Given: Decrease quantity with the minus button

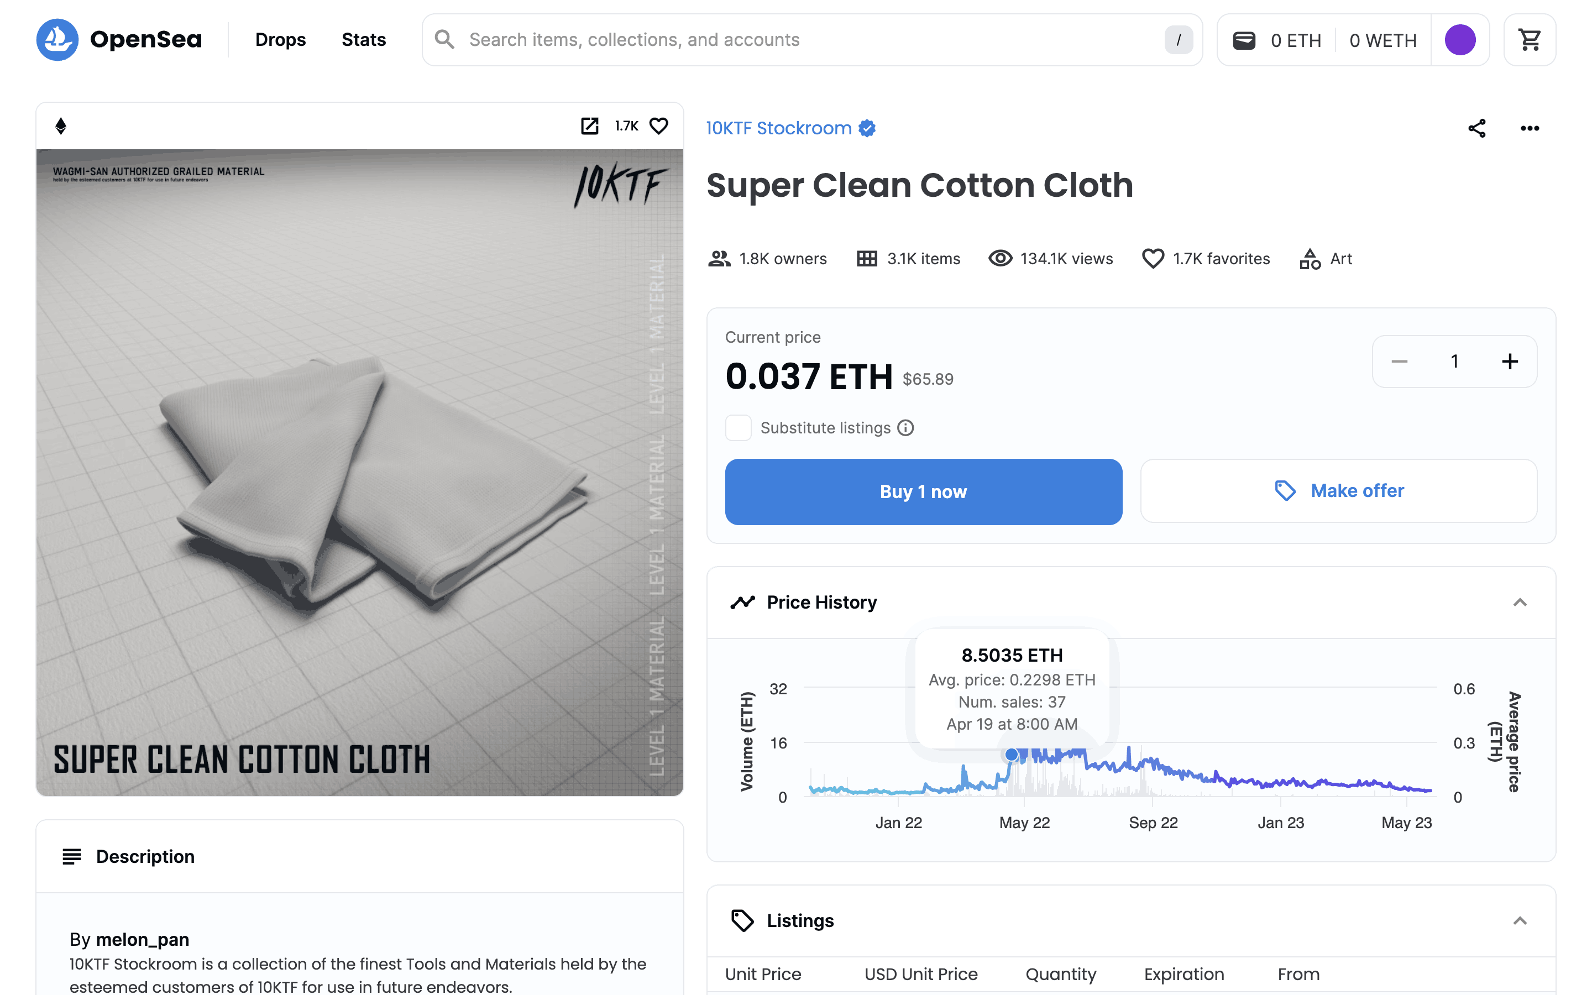Looking at the screenshot, I should click(1399, 362).
